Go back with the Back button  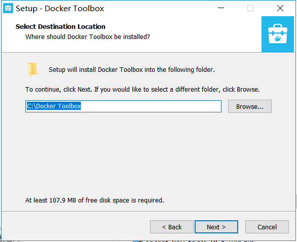pyautogui.click(x=172, y=227)
